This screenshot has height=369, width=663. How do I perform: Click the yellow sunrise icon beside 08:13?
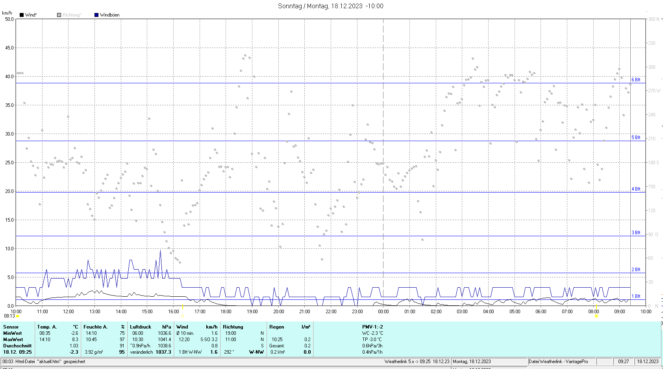[17, 316]
